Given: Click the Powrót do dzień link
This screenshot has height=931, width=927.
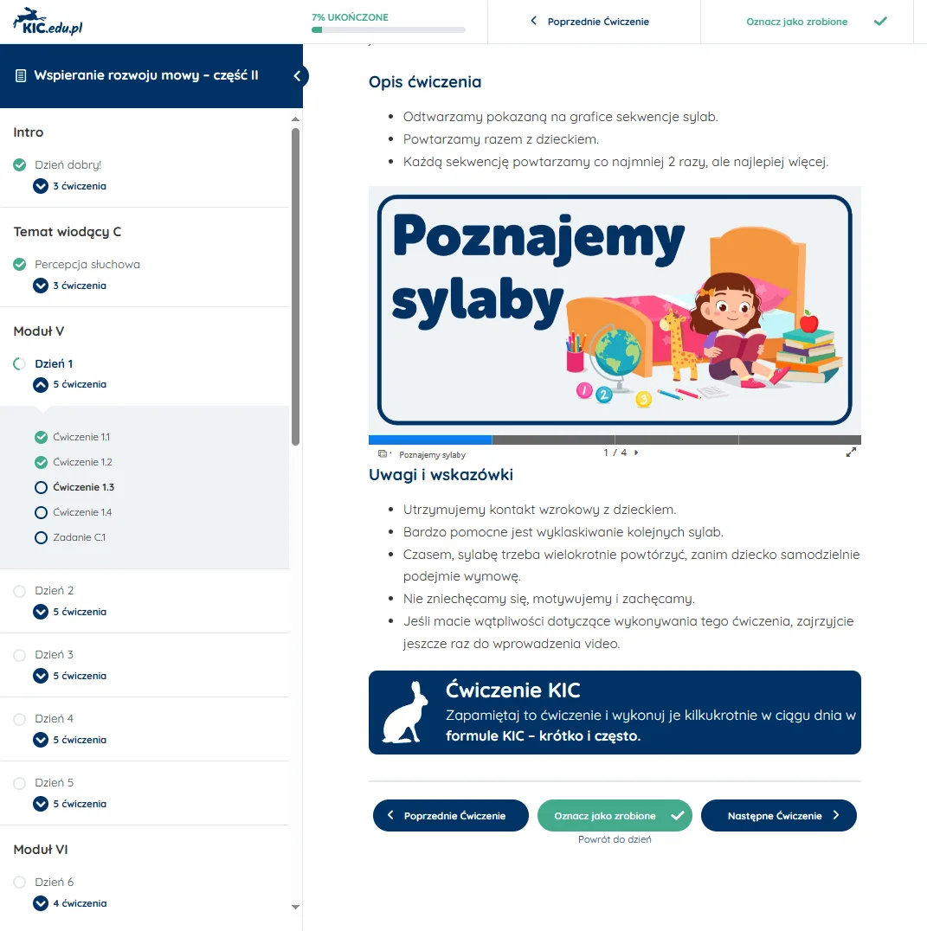Looking at the screenshot, I should tap(615, 839).
